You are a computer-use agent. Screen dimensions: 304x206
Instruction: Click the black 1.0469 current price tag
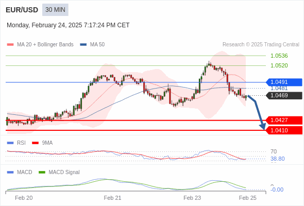(x=284, y=96)
